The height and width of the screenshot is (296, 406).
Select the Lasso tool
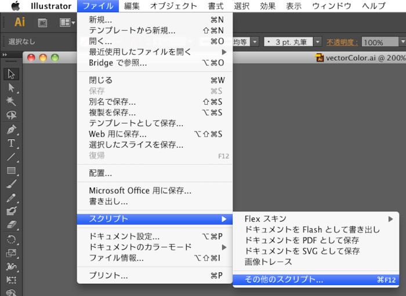(12, 115)
